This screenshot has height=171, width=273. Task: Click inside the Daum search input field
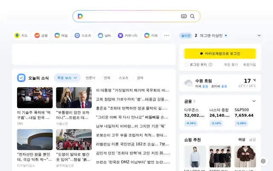[131, 16]
